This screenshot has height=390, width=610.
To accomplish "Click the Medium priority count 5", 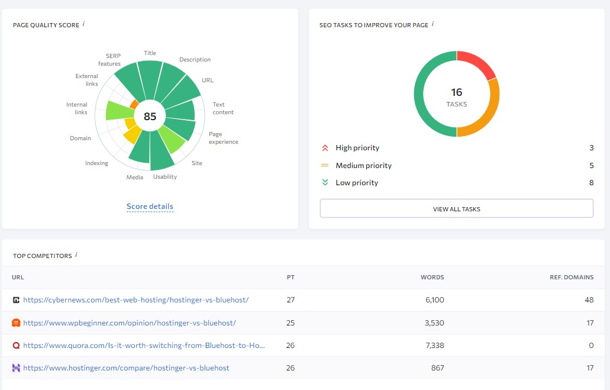I will click(x=591, y=166).
